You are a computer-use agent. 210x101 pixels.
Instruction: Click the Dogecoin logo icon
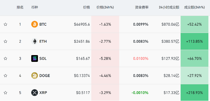coord(34,76)
